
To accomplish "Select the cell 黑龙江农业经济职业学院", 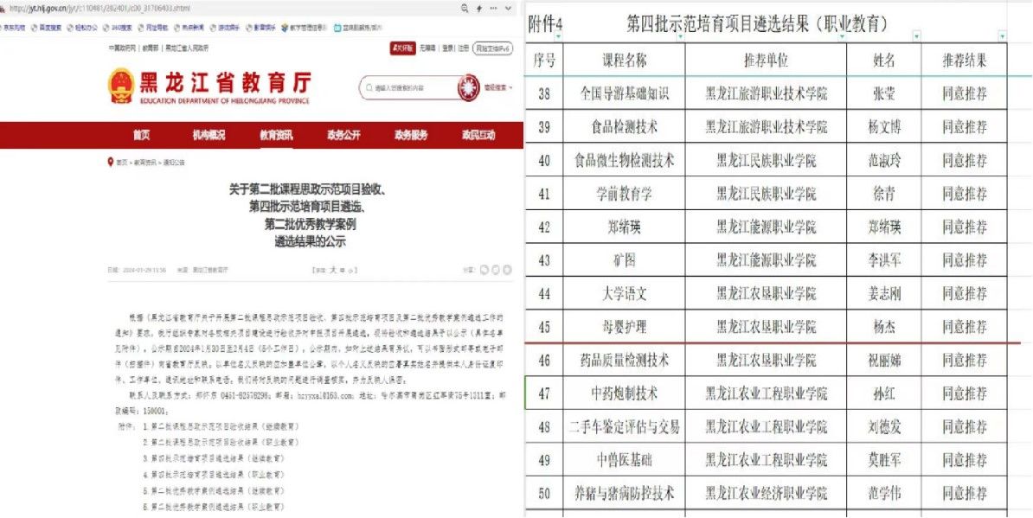I will [x=767, y=493].
